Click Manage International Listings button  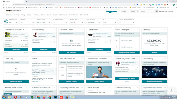154,81
